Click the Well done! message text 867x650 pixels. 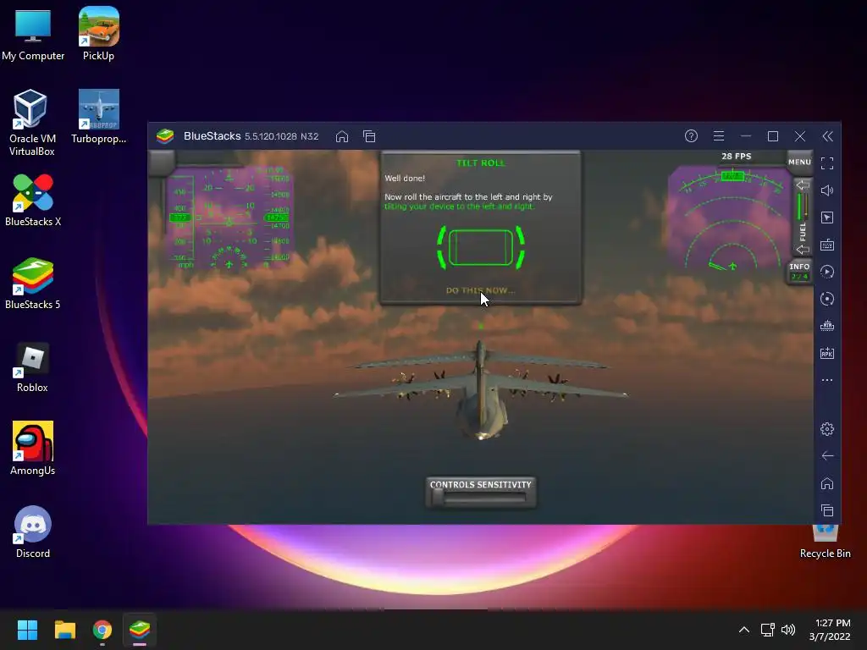[405, 179]
